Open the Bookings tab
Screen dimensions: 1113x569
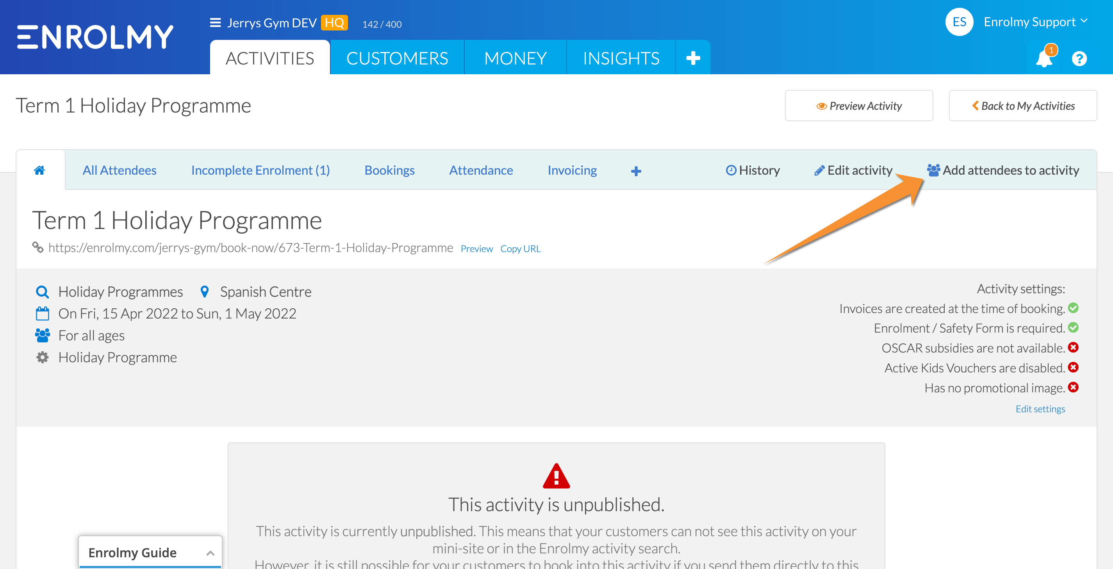(x=389, y=170)
